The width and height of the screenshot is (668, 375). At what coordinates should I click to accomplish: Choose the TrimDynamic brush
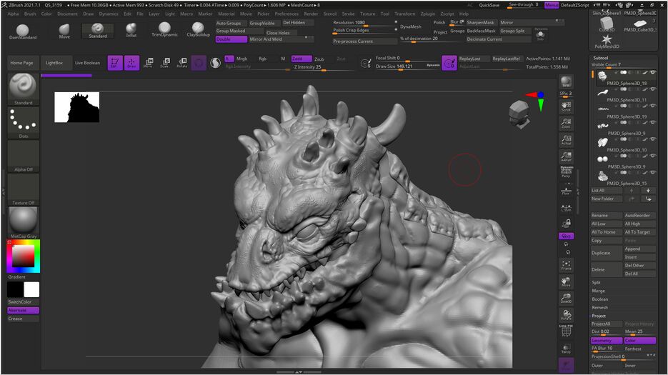tap(164, 30)
